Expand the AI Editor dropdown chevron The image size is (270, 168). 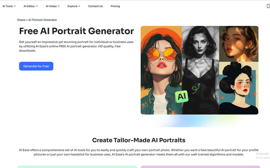click(37, 6)
